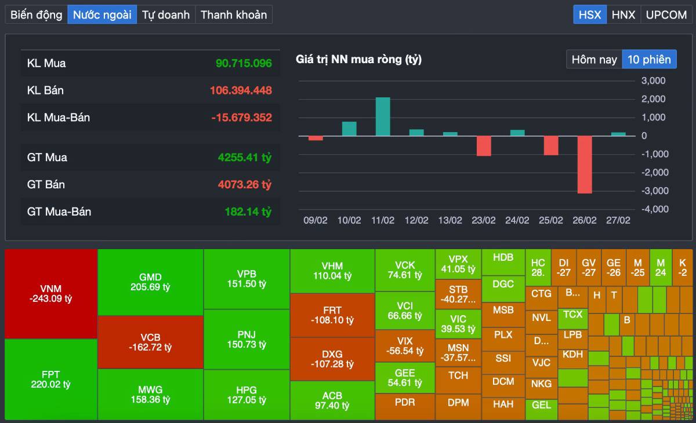Click the CTG treemap tile

(541, 298)
